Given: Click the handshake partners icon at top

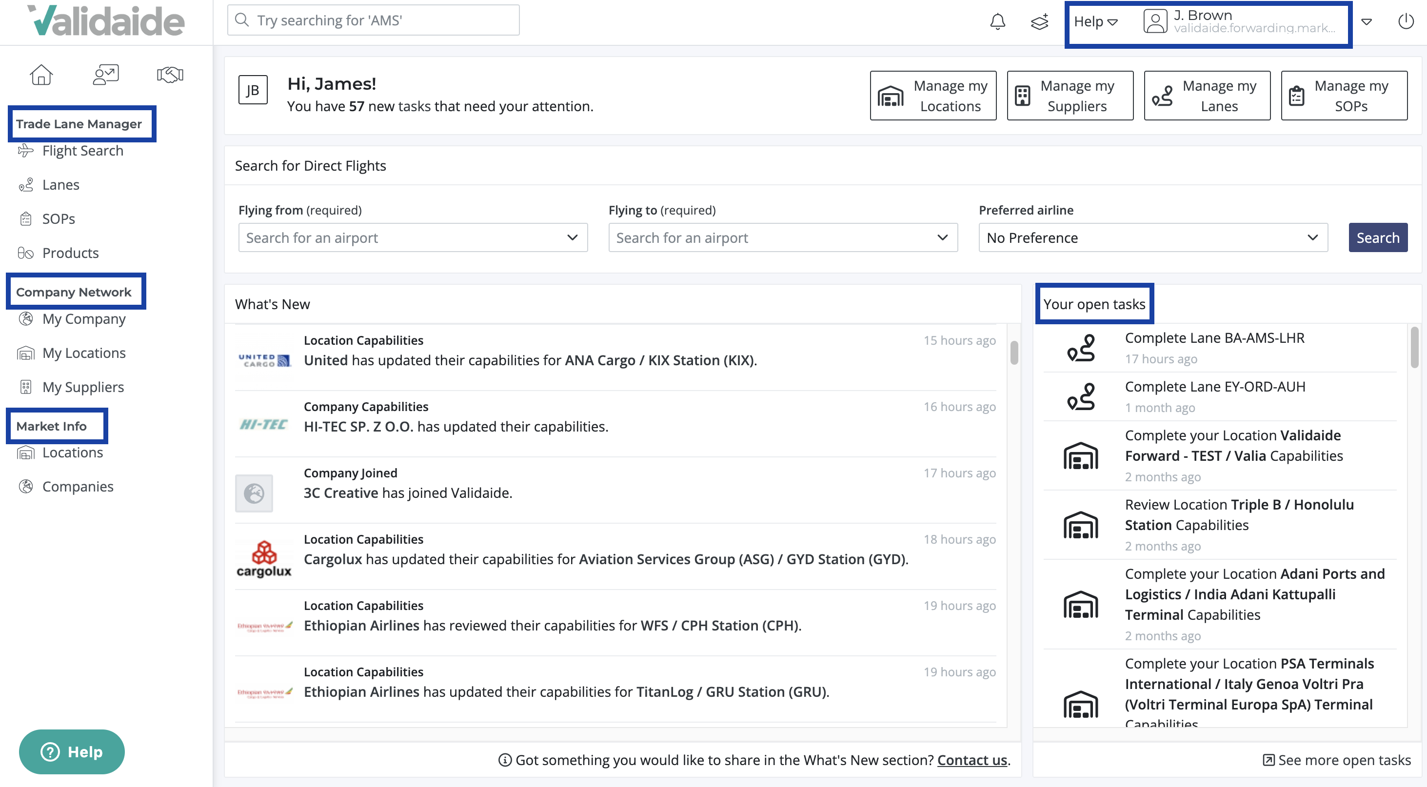Looking at the screenshot, I should [170, 75].
